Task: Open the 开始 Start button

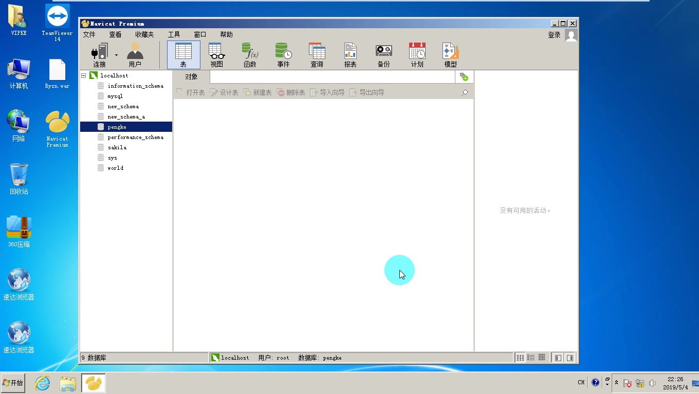Action: coord(13,383)
